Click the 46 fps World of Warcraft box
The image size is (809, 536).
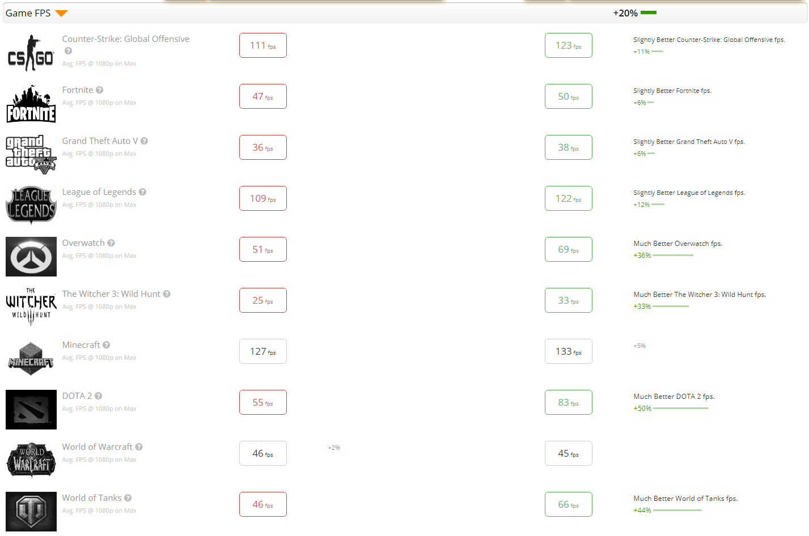(263, 453)
